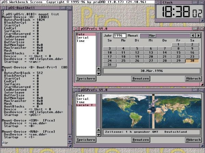Select day 30 in the calendar
205x153 pixels.
pos(192,61)
